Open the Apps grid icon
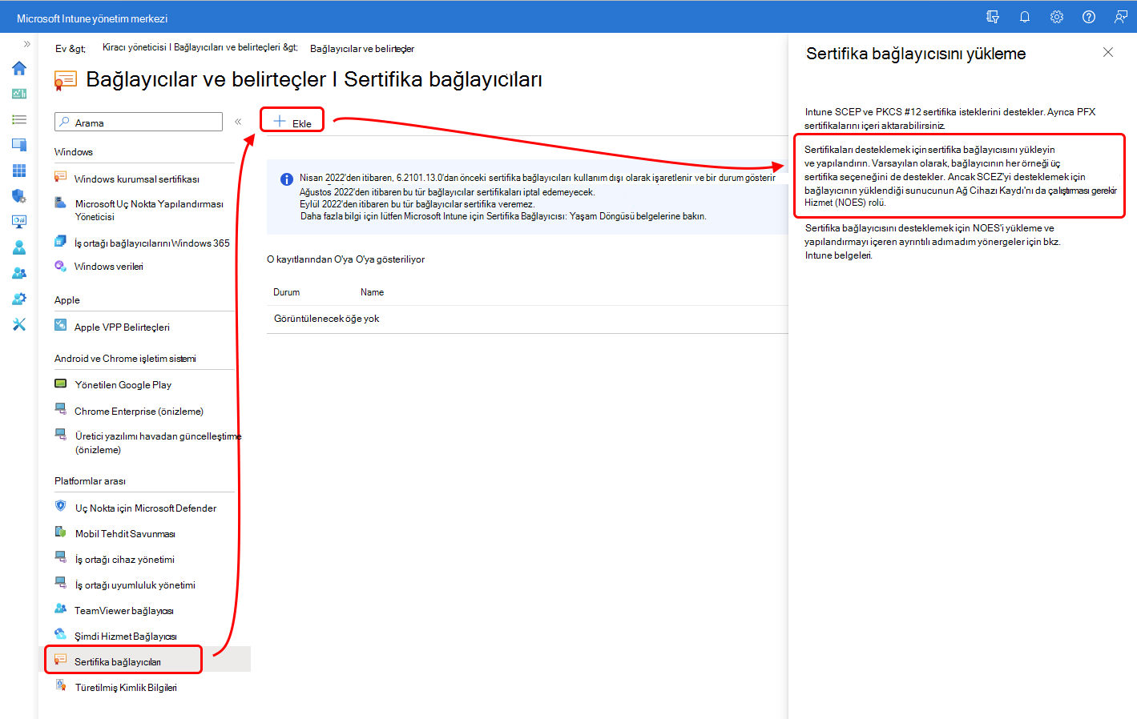This screenshot has width=1137, height=719. 19,171
